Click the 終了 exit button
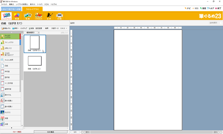The width and height of the screenshot is (223, 134). pyautogui.click(x=218, y=8)
